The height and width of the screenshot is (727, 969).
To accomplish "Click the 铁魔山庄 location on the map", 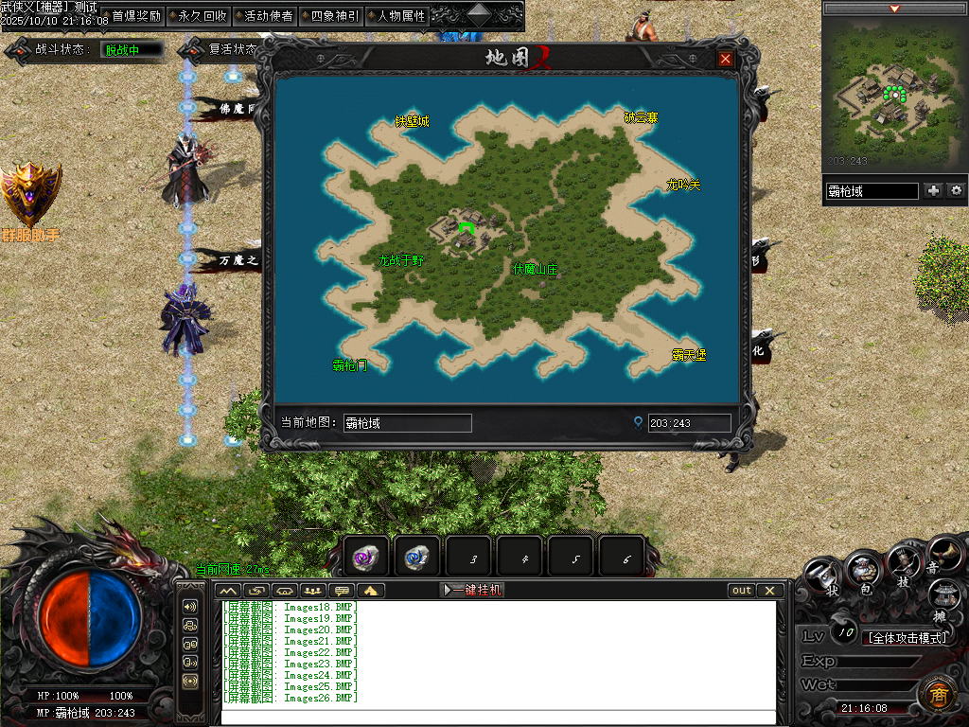I will coord(536,270).
